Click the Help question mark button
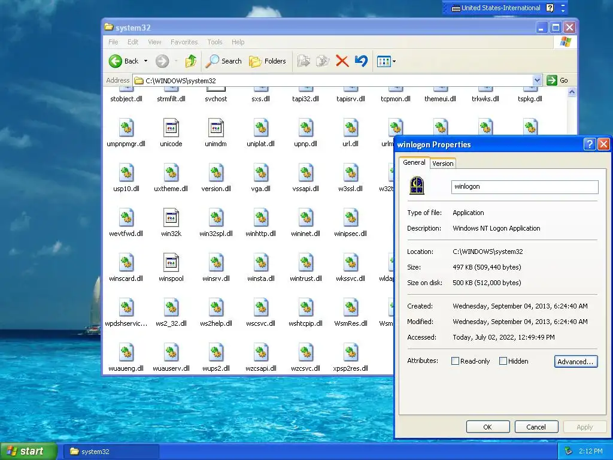Screen dimensions: 613x460 tap(590, 144)
